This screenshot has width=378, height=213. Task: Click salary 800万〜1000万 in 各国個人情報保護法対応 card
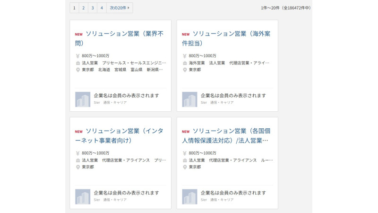pos(203,153)
